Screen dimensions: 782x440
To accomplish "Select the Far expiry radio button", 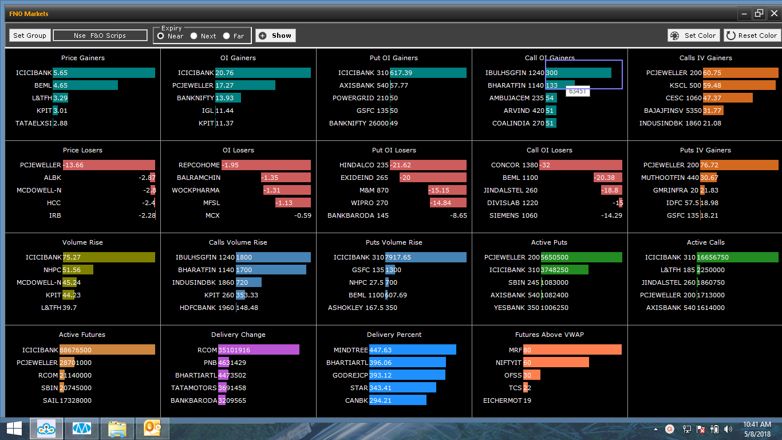I will (227, 36).
